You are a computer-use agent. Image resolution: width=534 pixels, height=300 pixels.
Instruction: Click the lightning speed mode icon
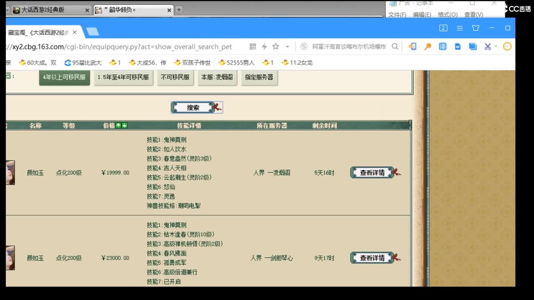[264, 47]
